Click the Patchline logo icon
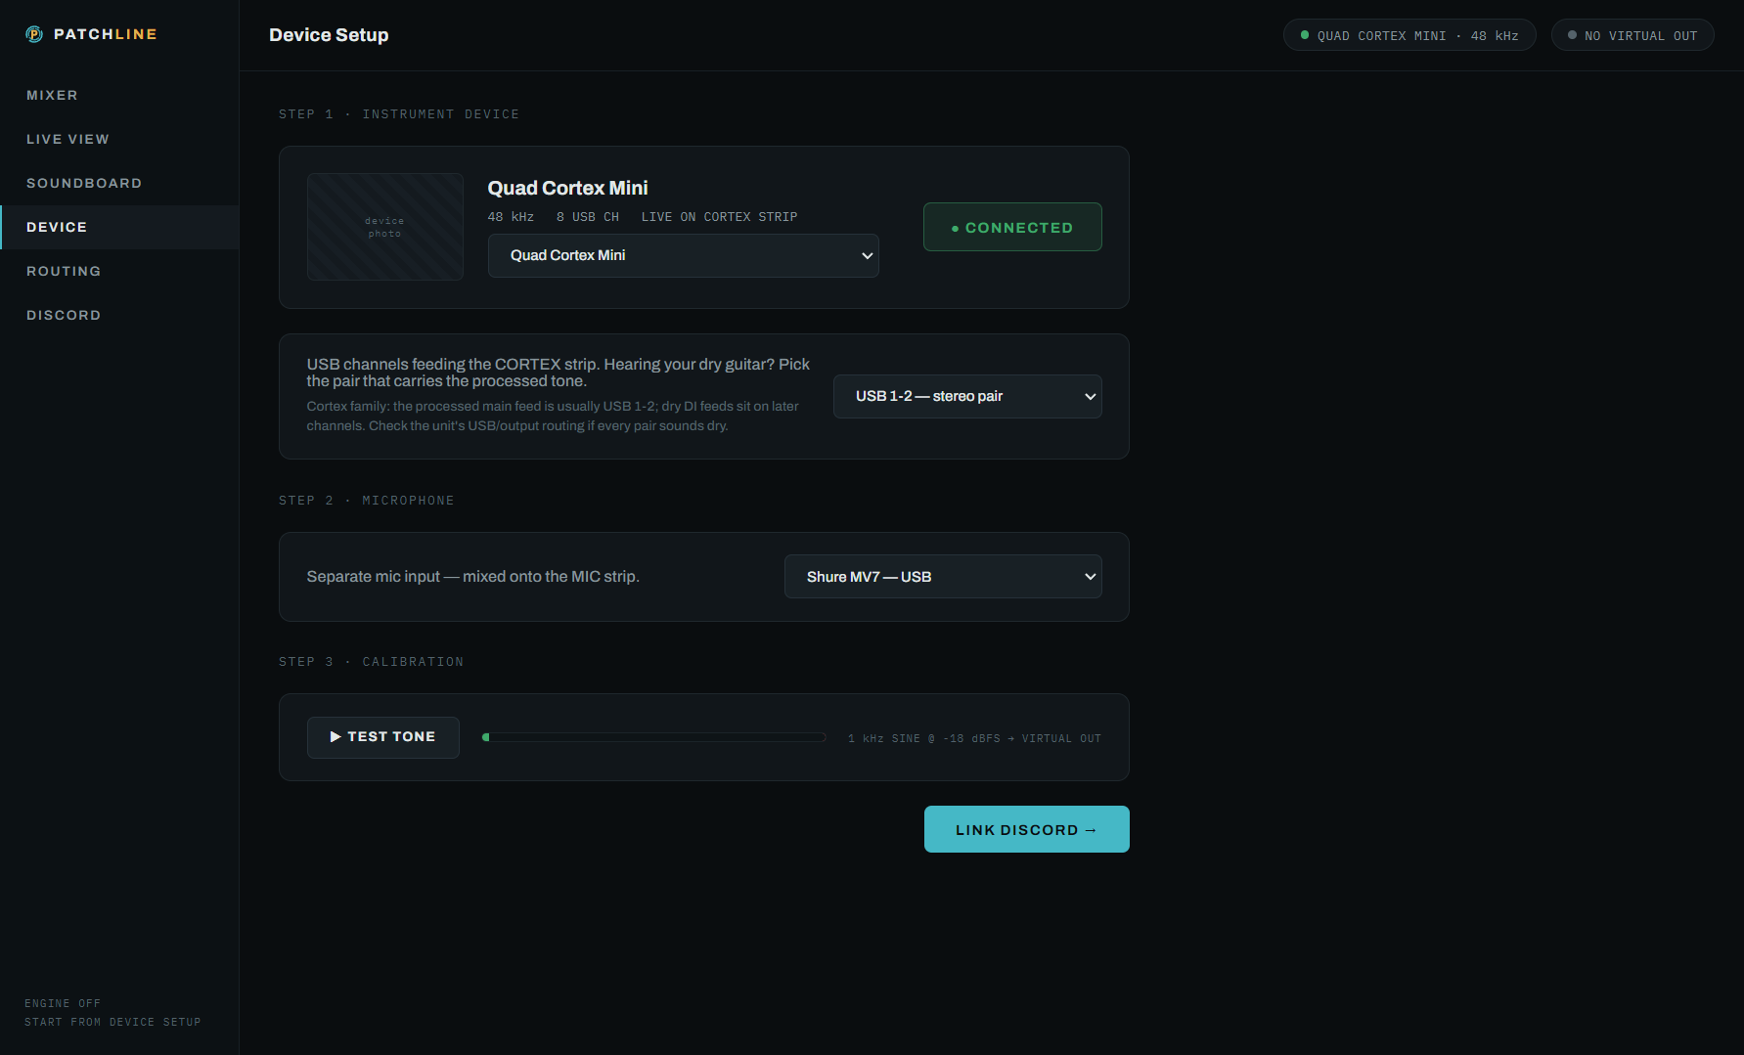Image resolution: width=1744 pixels, height=1055 pixels. coord(34,34)
